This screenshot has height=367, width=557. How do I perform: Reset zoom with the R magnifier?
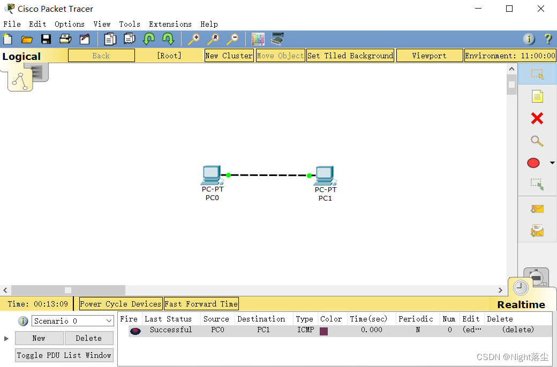point(213,39)
